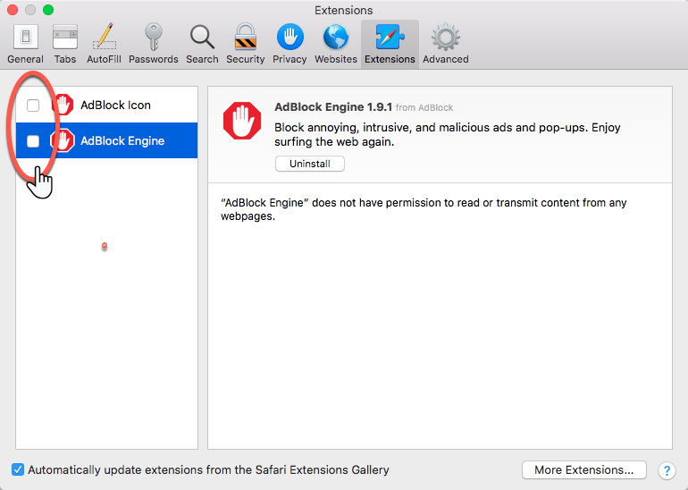Viewport: 688px width, 490px height.
Task: Select the Extensions puzzle-piece pane
Action: (390, 44)
